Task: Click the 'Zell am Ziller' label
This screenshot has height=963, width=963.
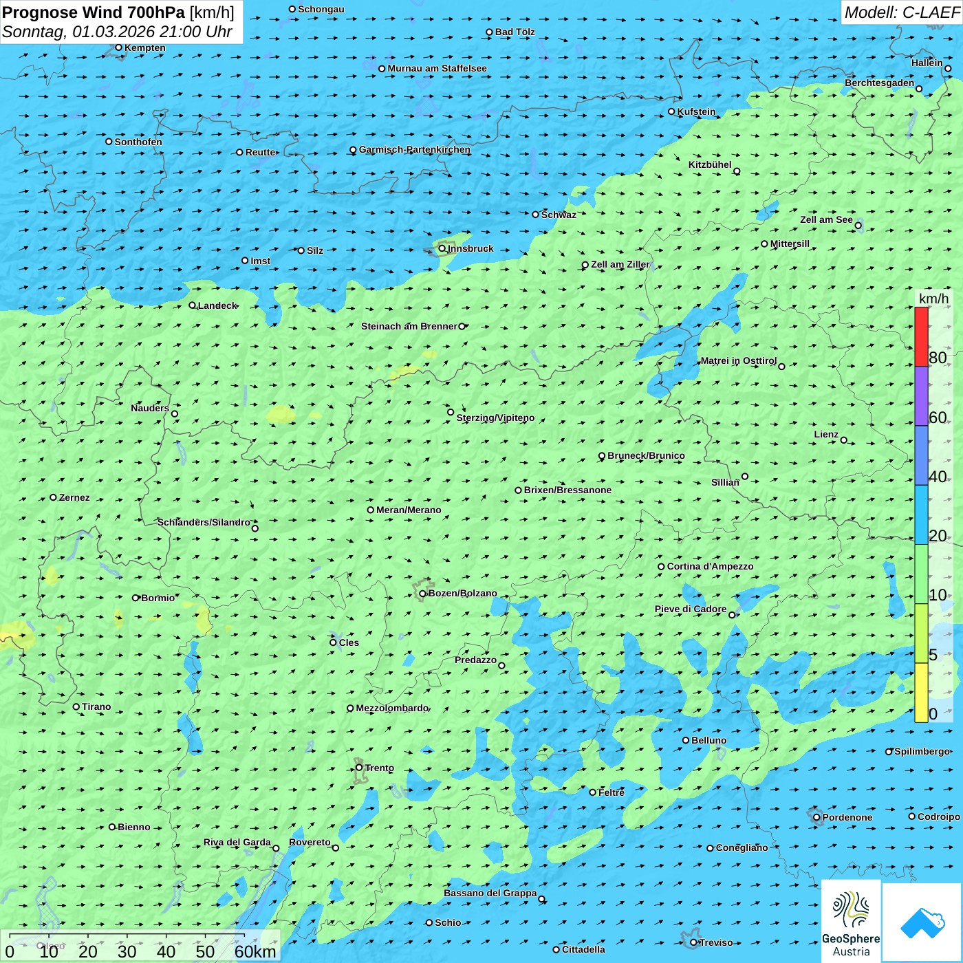Action: tap(620, 264)
